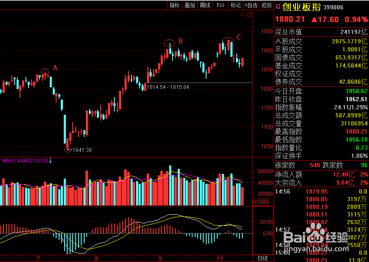Click the month 9 marker on the time axis

pos(160,259)
